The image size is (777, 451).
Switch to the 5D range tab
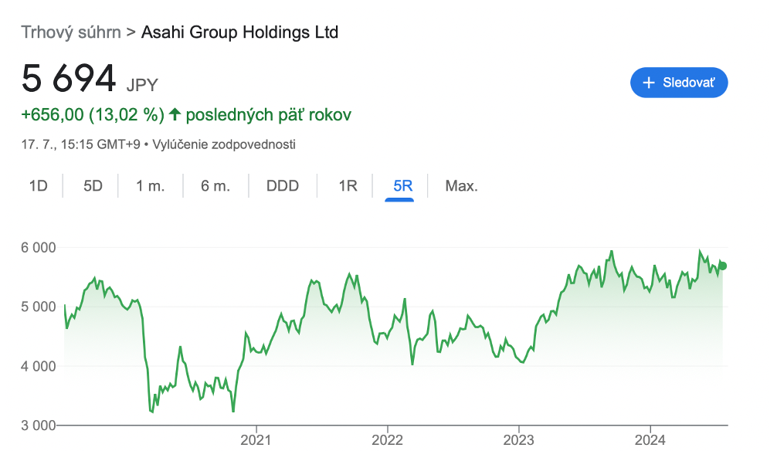[x=93, y=186]
